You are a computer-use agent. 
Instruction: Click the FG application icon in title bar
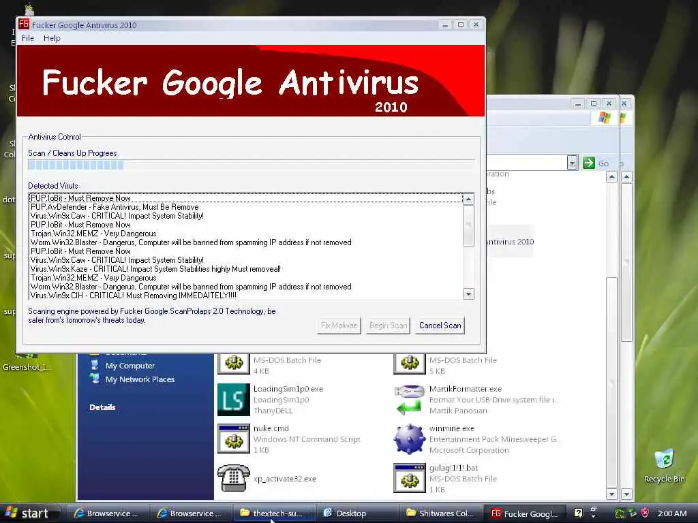24,25
